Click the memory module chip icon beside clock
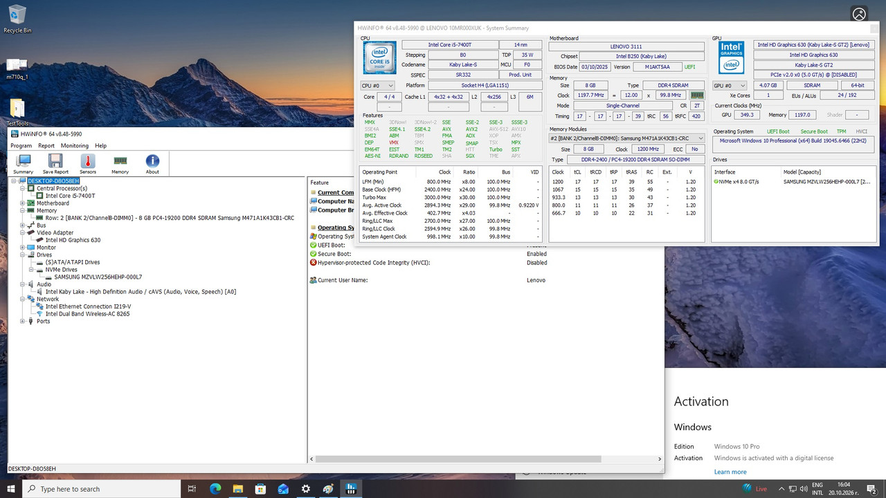The image size is (886, 498). click(697, 95)
